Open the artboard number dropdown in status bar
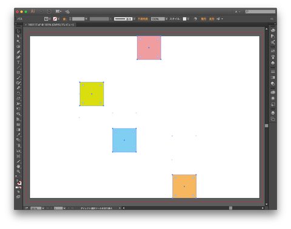Image resolution: width=291 pixels, height=229 pixels. point(64,208)
